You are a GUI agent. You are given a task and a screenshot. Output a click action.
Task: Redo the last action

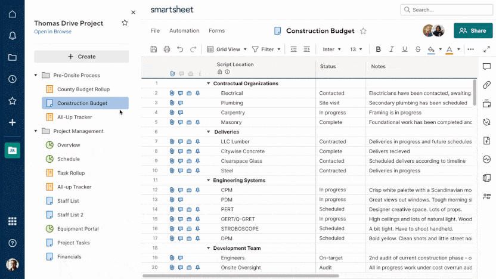(193, 49)
